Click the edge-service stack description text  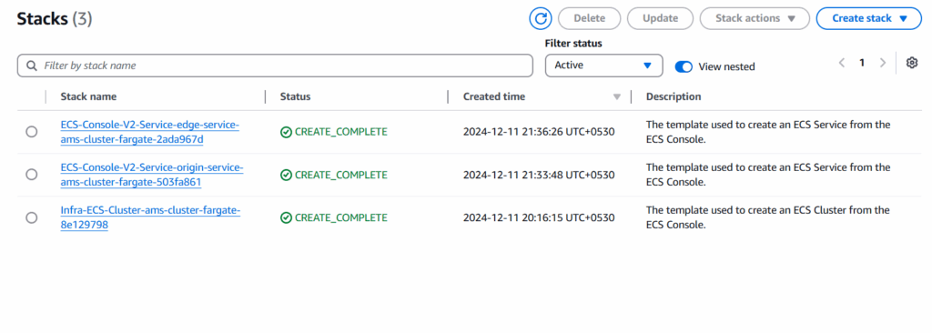768,132
